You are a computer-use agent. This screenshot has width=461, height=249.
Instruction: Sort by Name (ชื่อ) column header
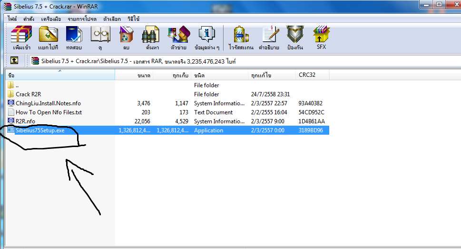pos(60,75)
